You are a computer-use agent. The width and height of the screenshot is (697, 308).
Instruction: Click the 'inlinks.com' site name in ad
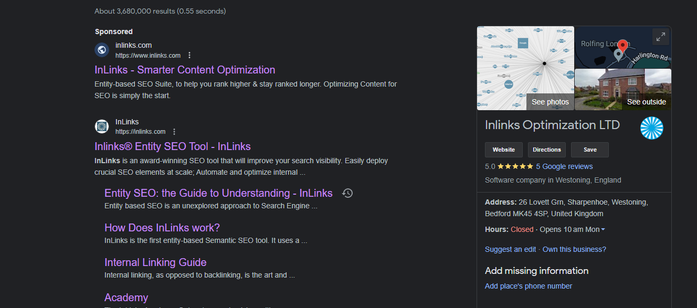click(x=134, y=46)
